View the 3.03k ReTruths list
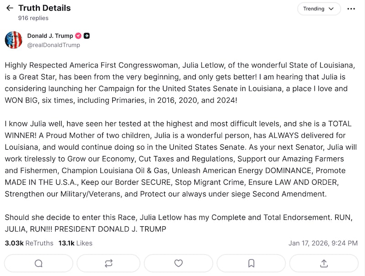This screenshot has width=365, height=276. click(29, 243)
